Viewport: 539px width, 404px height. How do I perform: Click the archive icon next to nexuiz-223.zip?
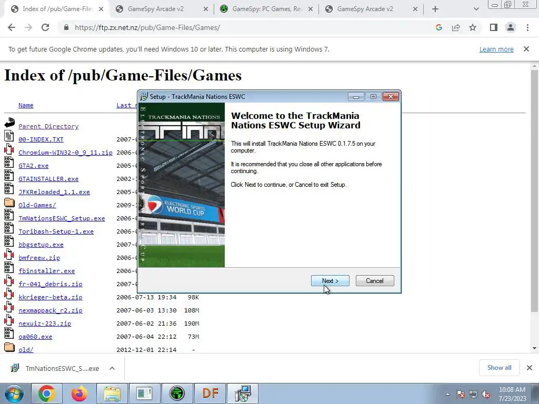point(9,321)
